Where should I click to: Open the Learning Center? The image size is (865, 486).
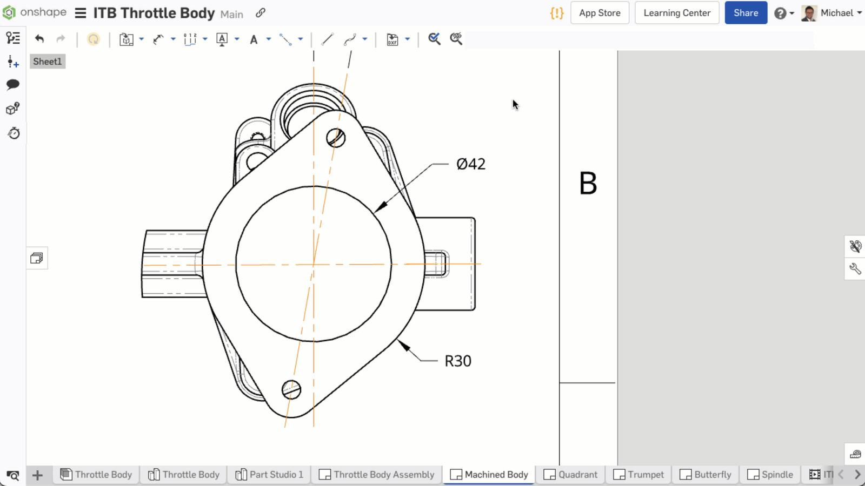coord(677,13)
